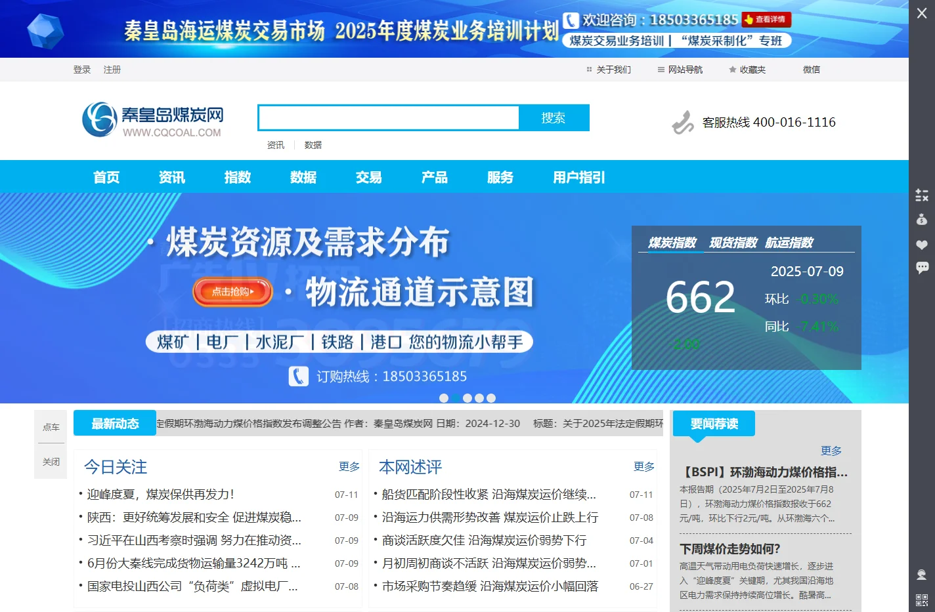Open article 市场采购节奏趋缓 沿海煤炭运价小幅回落

pos(490,586)
